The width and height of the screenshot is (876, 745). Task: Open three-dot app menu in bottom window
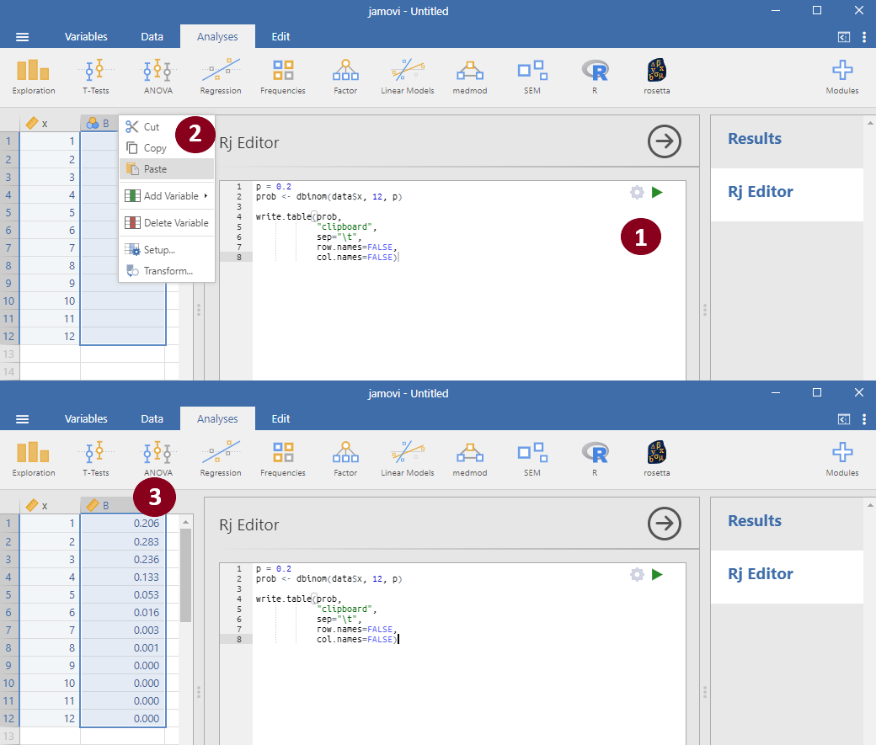[863, 419]
